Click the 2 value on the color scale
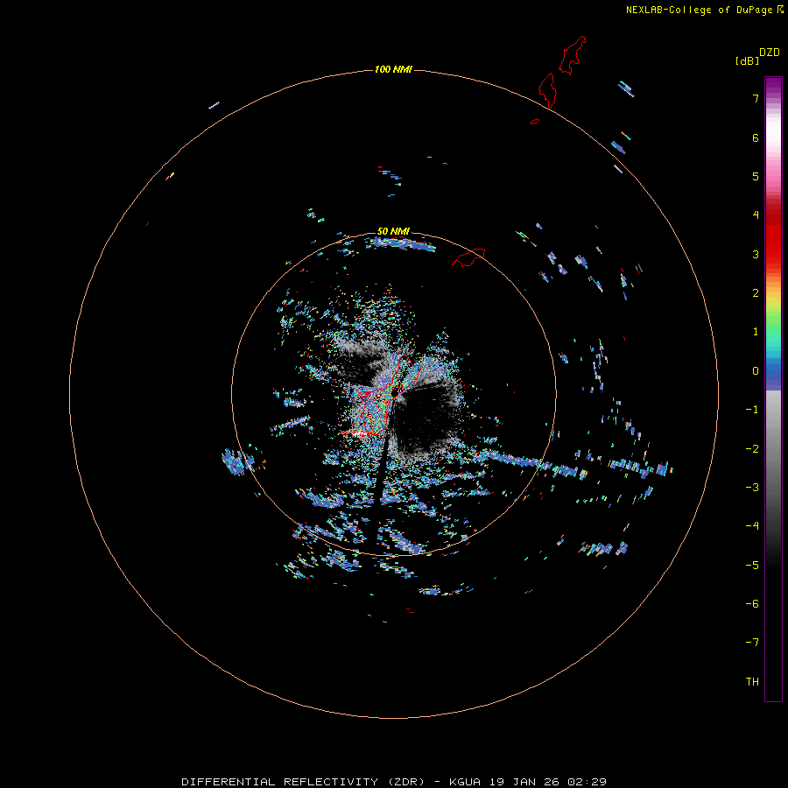This screenshot has width=788, height=788. click(756, 293)
